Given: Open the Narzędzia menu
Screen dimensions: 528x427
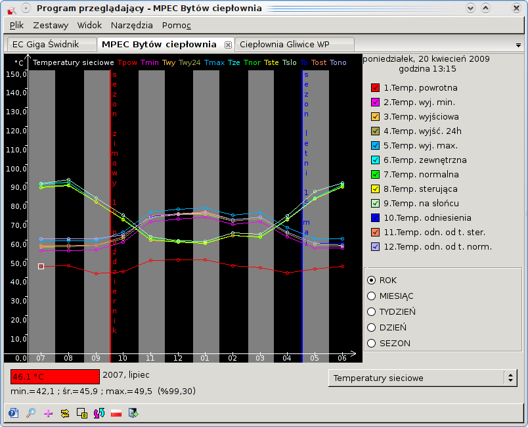Looking at the screenshot, I should click(x=131, y=25).
